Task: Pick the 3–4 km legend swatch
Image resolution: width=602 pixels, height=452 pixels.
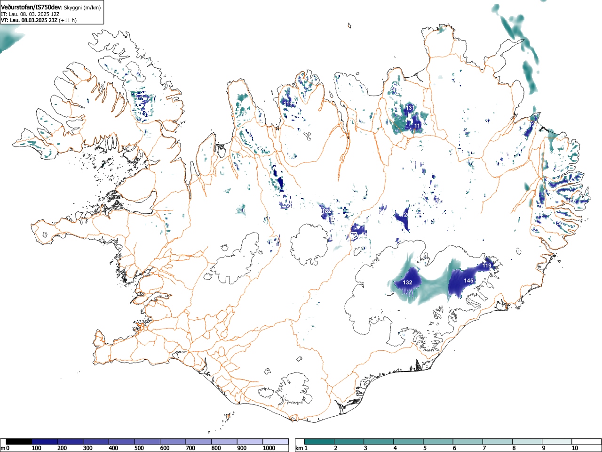Action: click(379, 442)
